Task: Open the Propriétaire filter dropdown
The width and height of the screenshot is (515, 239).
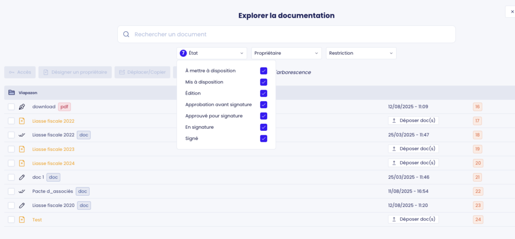Action: 286,53
